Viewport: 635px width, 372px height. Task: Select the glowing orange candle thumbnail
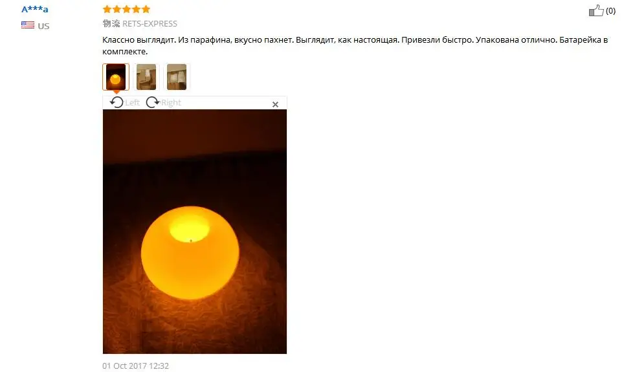pyautogui.click(x=116, y=77)
